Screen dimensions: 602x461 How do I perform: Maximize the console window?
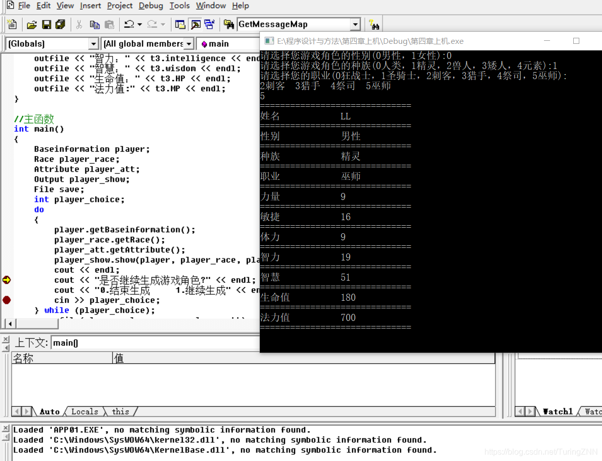(x=576, y=41)
